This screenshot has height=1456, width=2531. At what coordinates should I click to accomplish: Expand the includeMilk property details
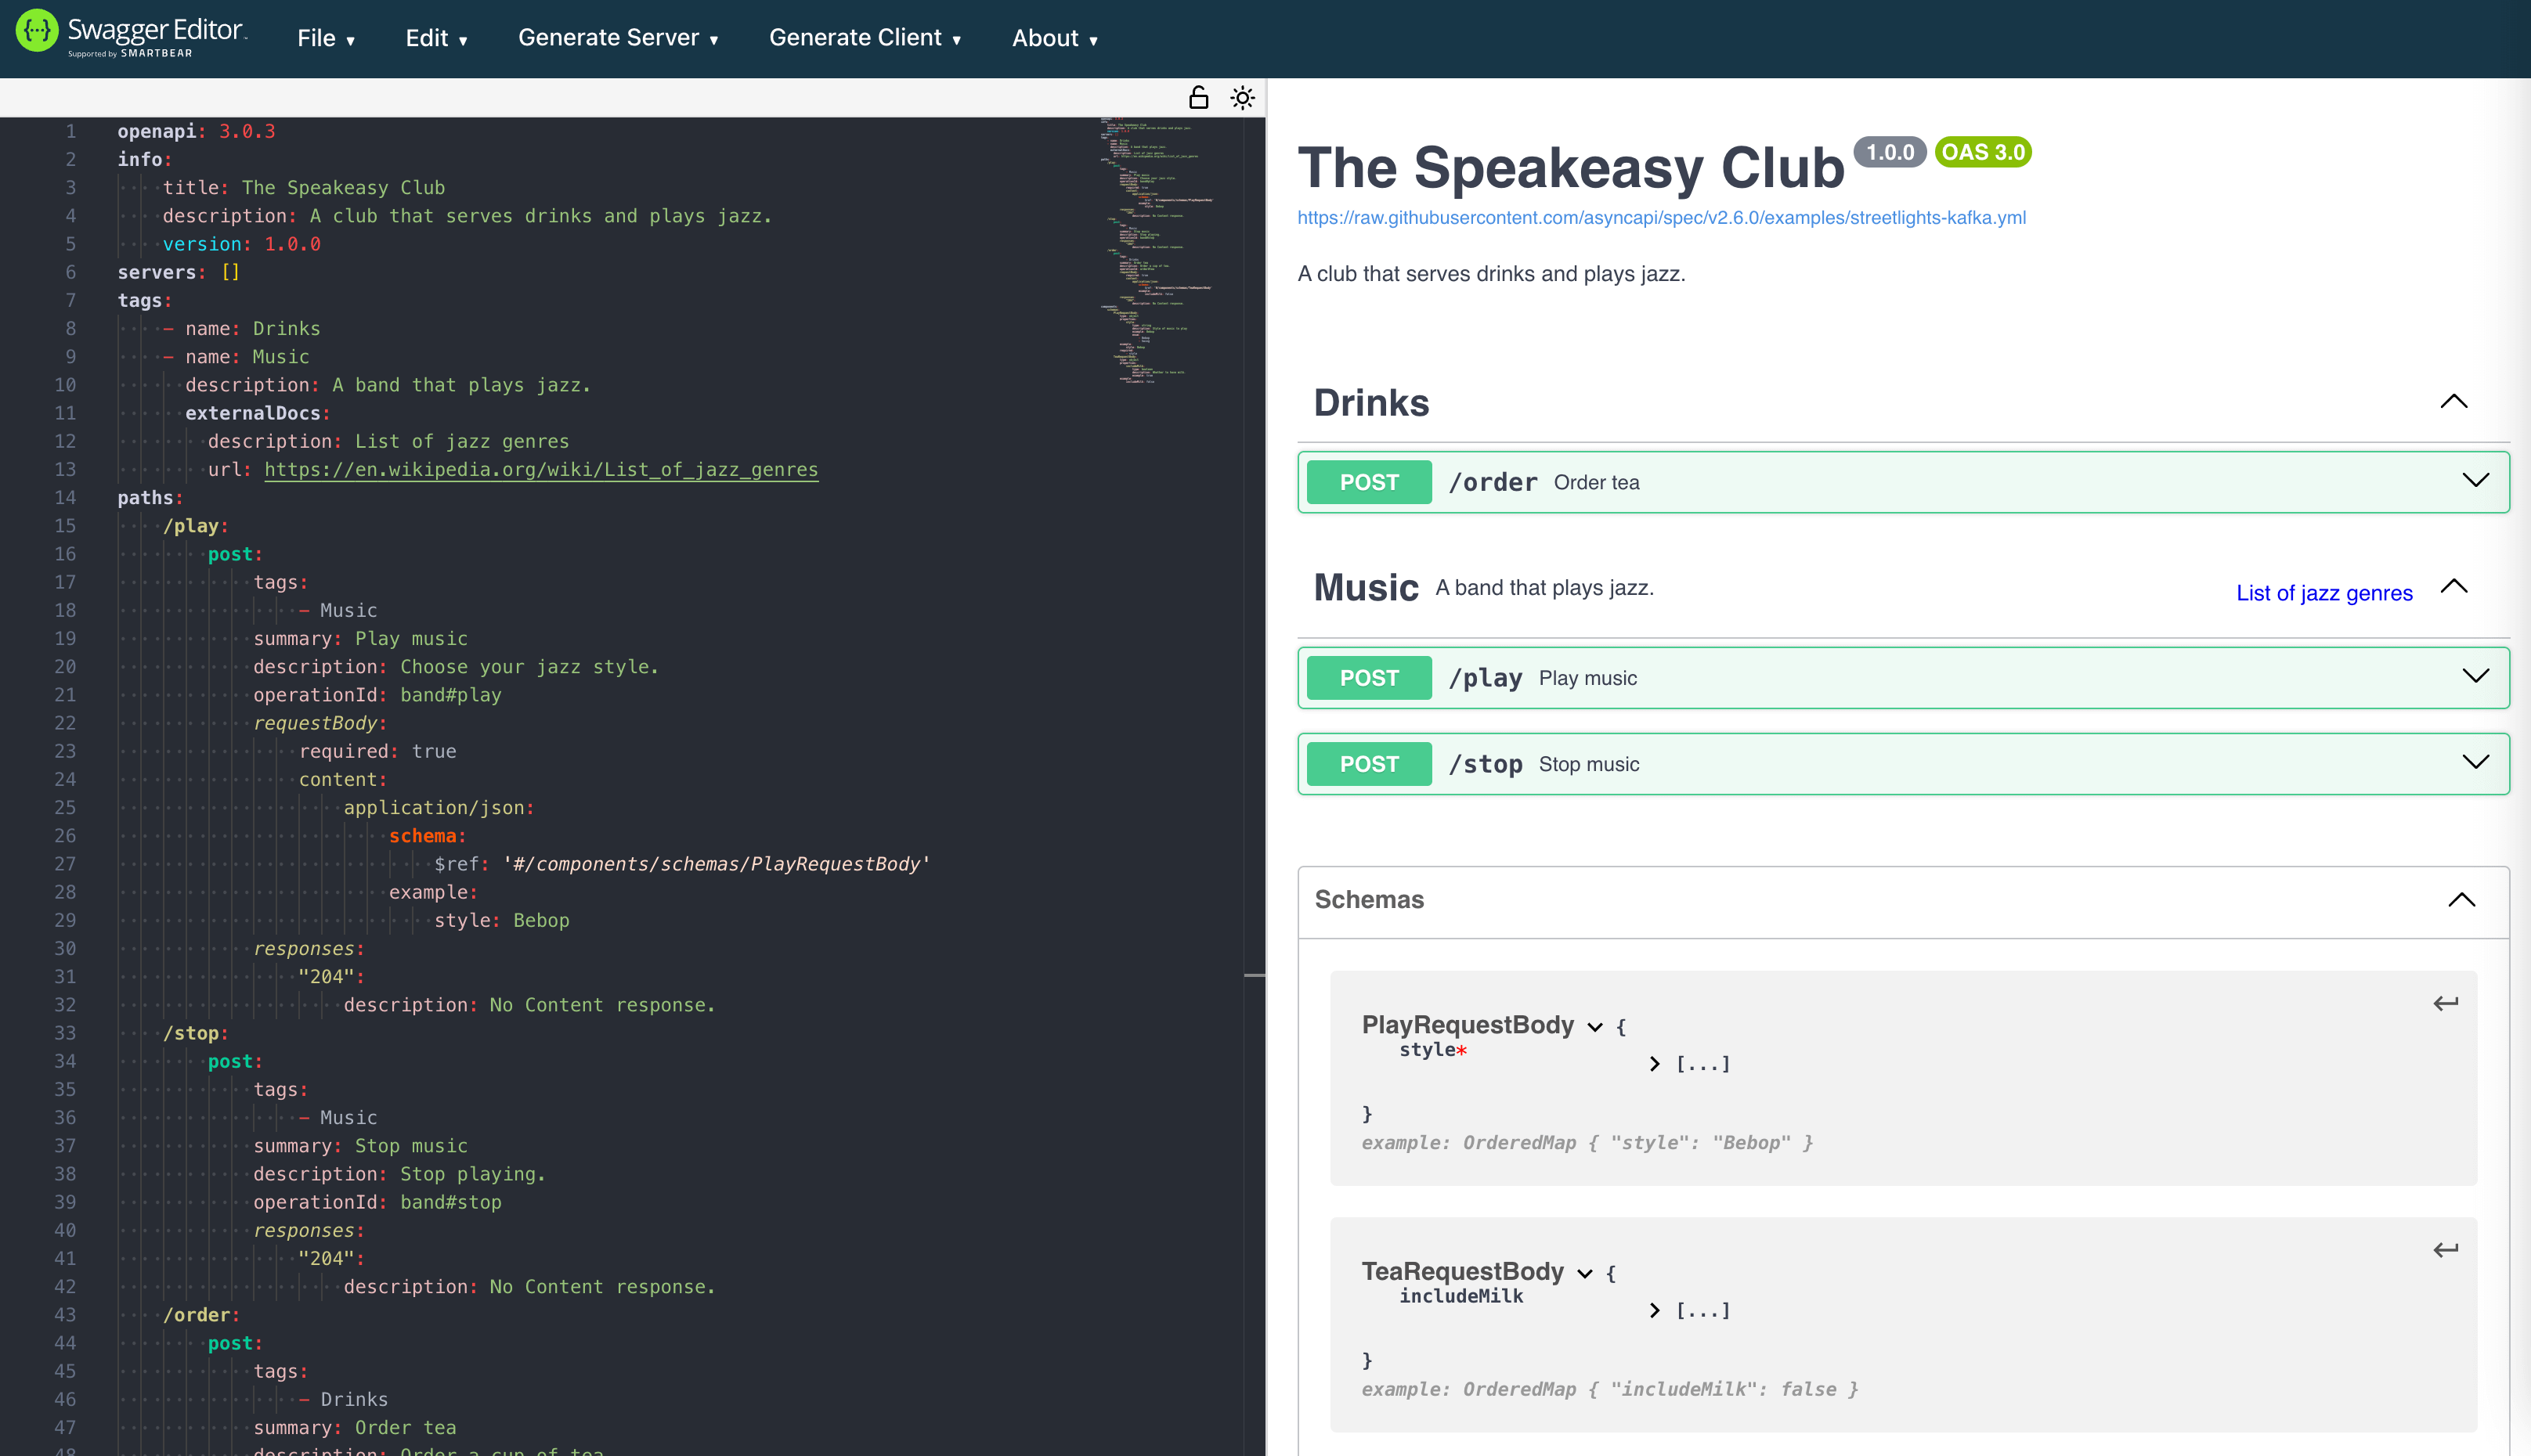(x=1655, y=1310)
